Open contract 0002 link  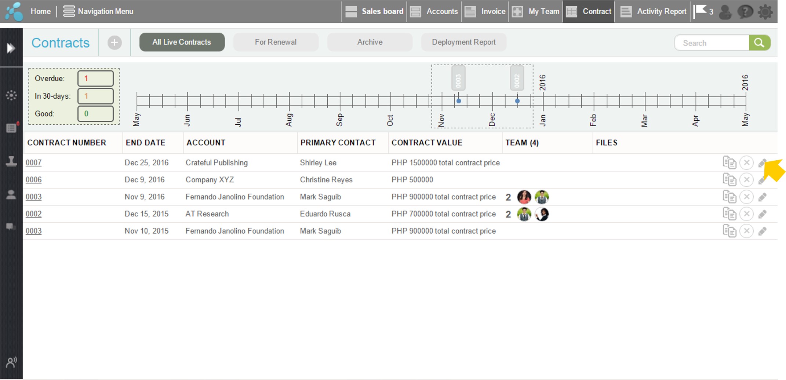(x=33, y=214)
